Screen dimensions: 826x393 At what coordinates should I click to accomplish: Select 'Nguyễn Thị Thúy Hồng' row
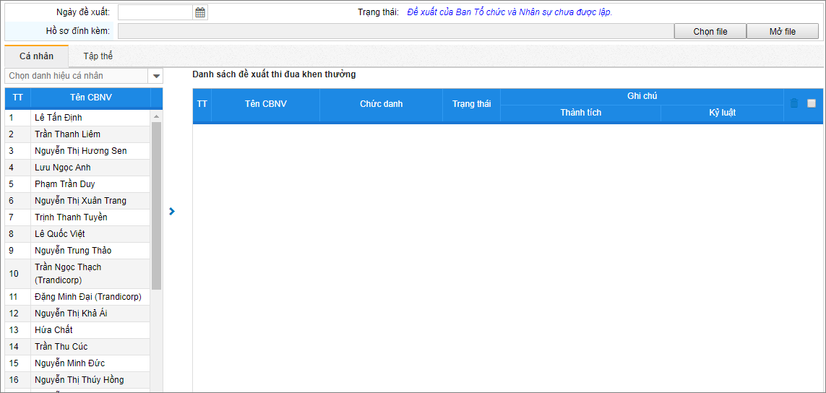[78, 380]
